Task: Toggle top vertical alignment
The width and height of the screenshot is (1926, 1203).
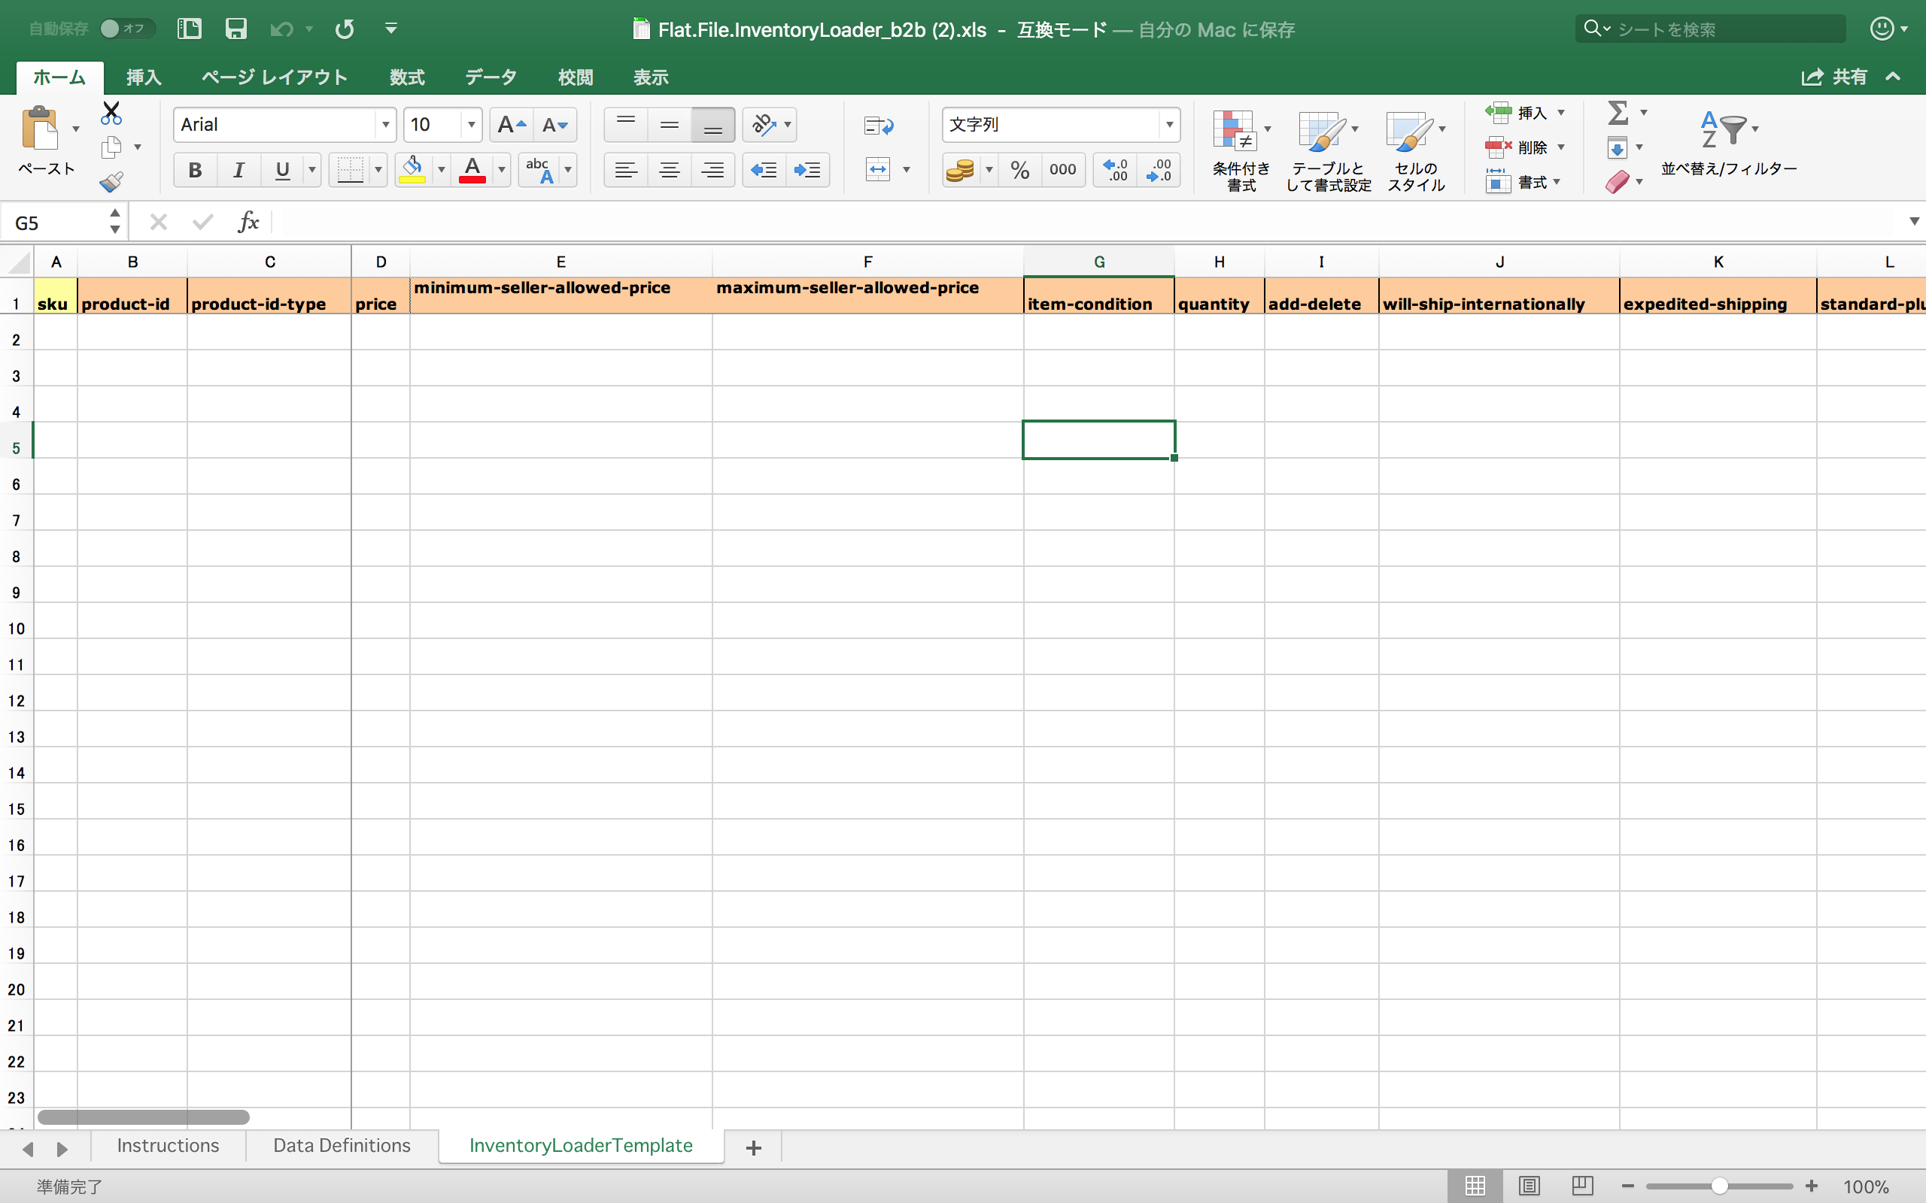Action: click(625, 125)
